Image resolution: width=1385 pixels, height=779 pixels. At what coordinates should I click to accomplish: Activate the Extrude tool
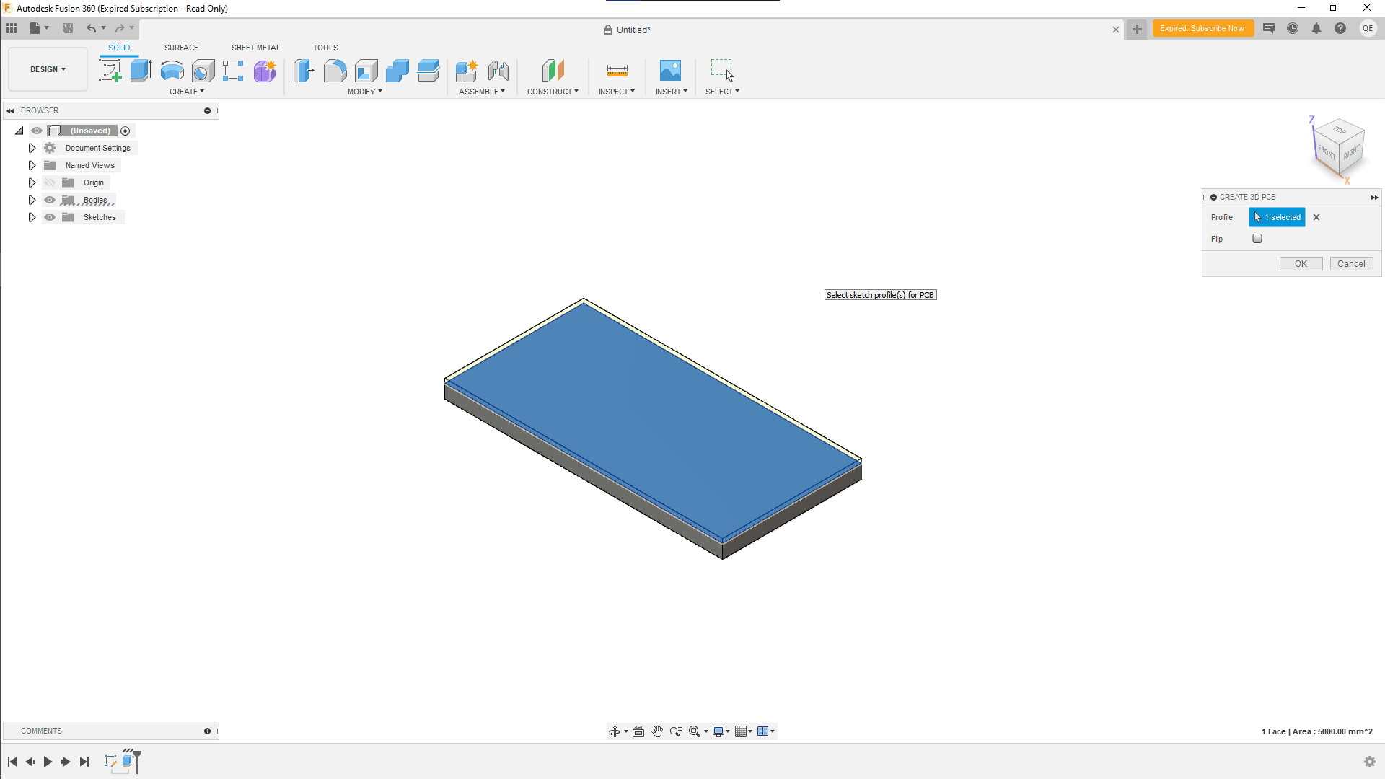point(140,70)
